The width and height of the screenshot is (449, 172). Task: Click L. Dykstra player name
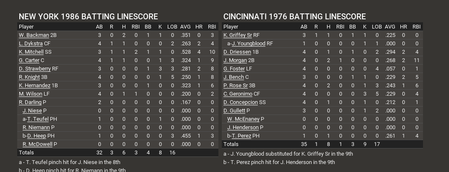[x=31, y=44]
